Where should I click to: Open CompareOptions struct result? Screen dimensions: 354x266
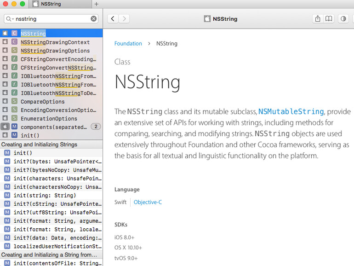(51, 101)
